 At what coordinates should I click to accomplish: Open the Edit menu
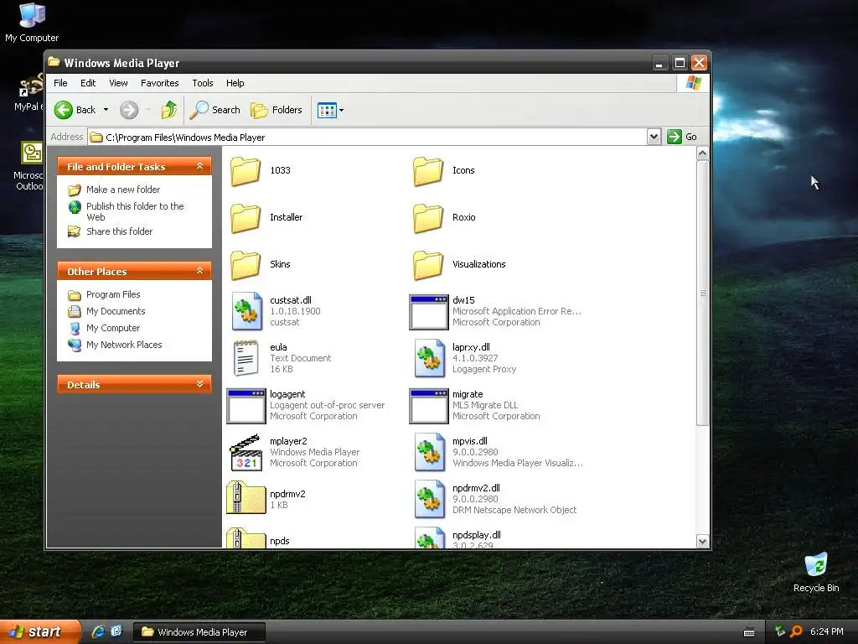(x=87, y=83)
